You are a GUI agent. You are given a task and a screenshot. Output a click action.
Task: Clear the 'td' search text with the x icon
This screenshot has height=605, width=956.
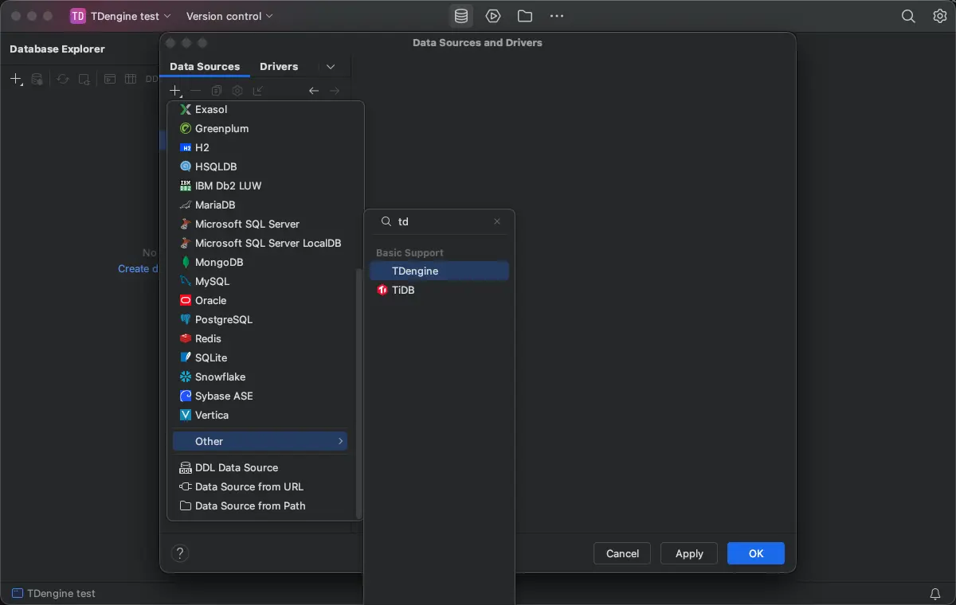click(497, 221)
